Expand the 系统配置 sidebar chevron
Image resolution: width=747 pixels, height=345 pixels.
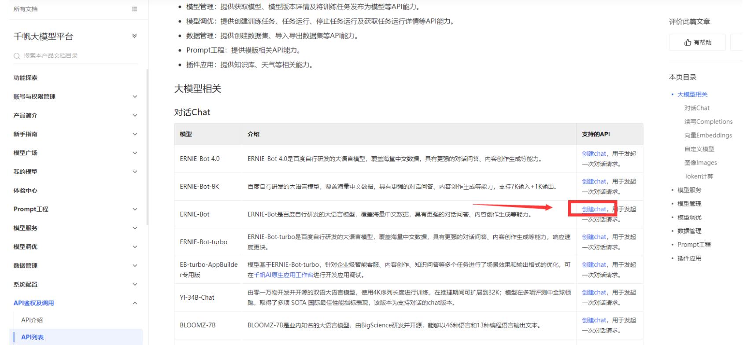coord(135,285)
